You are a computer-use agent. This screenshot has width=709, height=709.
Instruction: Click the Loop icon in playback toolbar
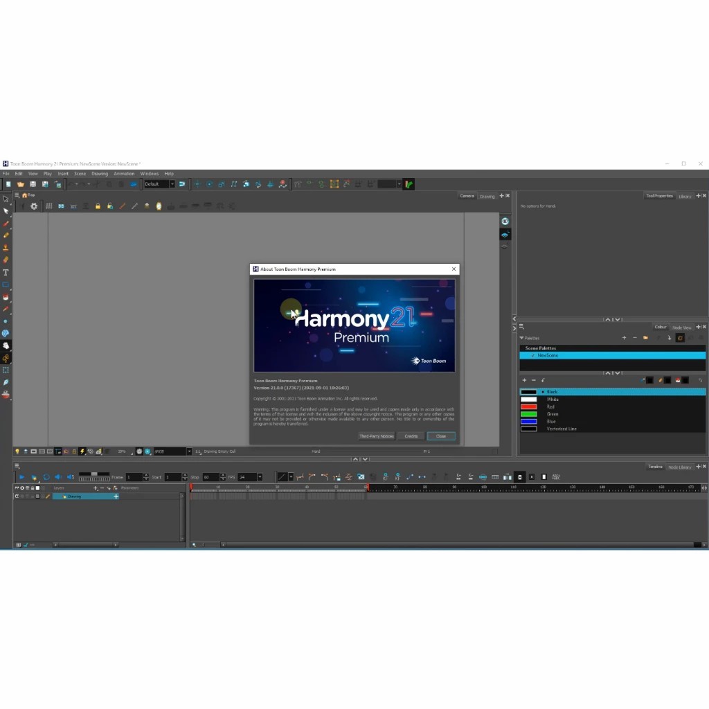click(x=46, y=477)
